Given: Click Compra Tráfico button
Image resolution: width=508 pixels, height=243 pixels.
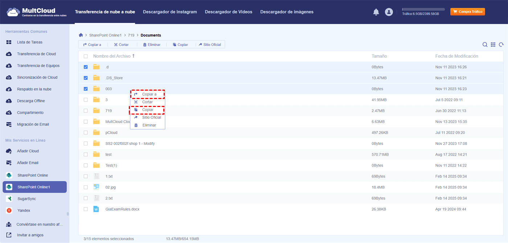Looking at the screenshot, I should point(468,12).
